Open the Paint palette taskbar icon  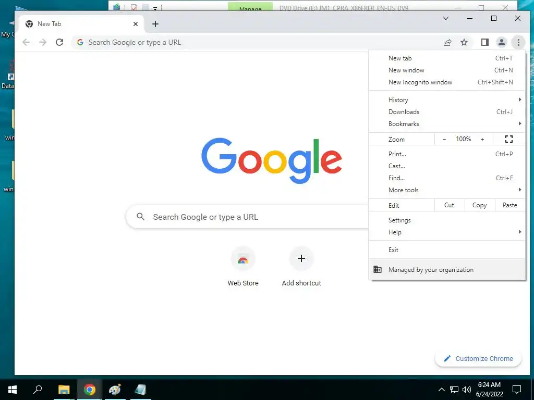tap(115, 390)
